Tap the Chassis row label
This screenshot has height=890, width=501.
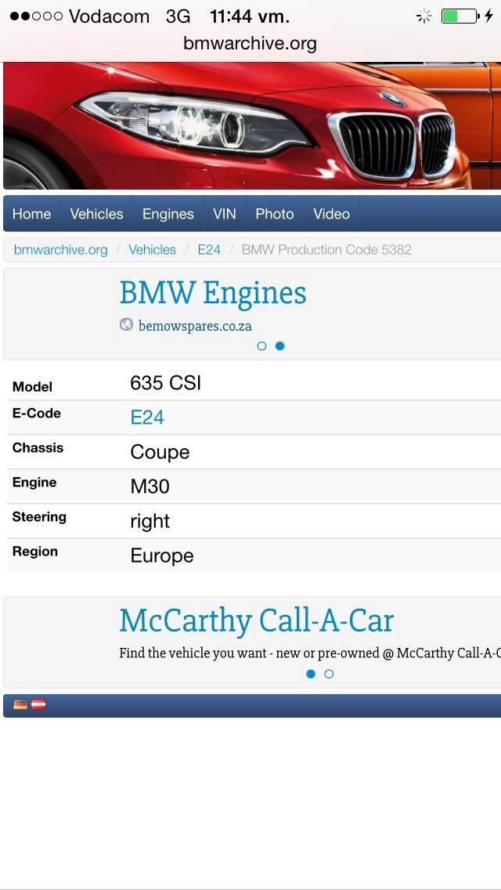tap(38, 448)
